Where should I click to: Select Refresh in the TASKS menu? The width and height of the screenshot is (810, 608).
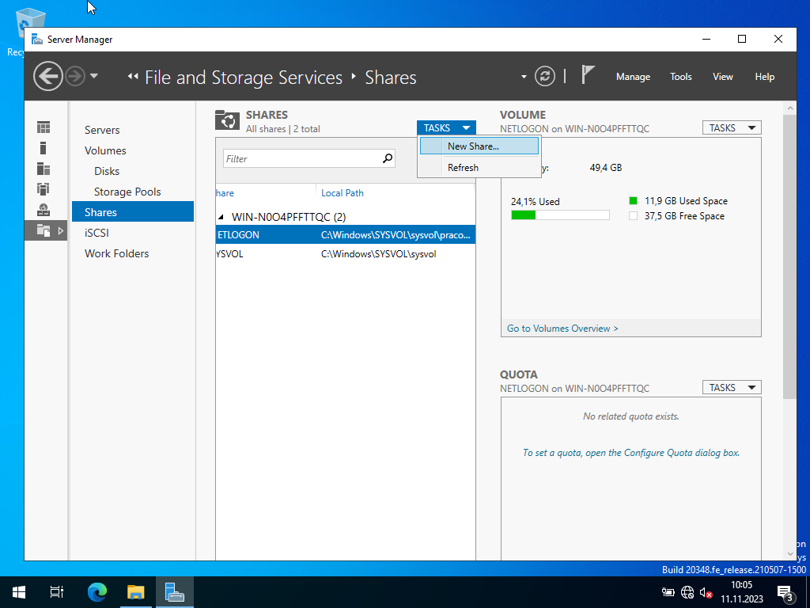(463, 167)
